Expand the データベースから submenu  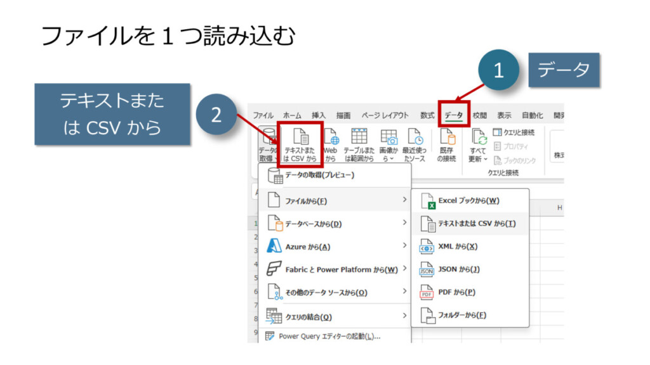tap(335, 224)
